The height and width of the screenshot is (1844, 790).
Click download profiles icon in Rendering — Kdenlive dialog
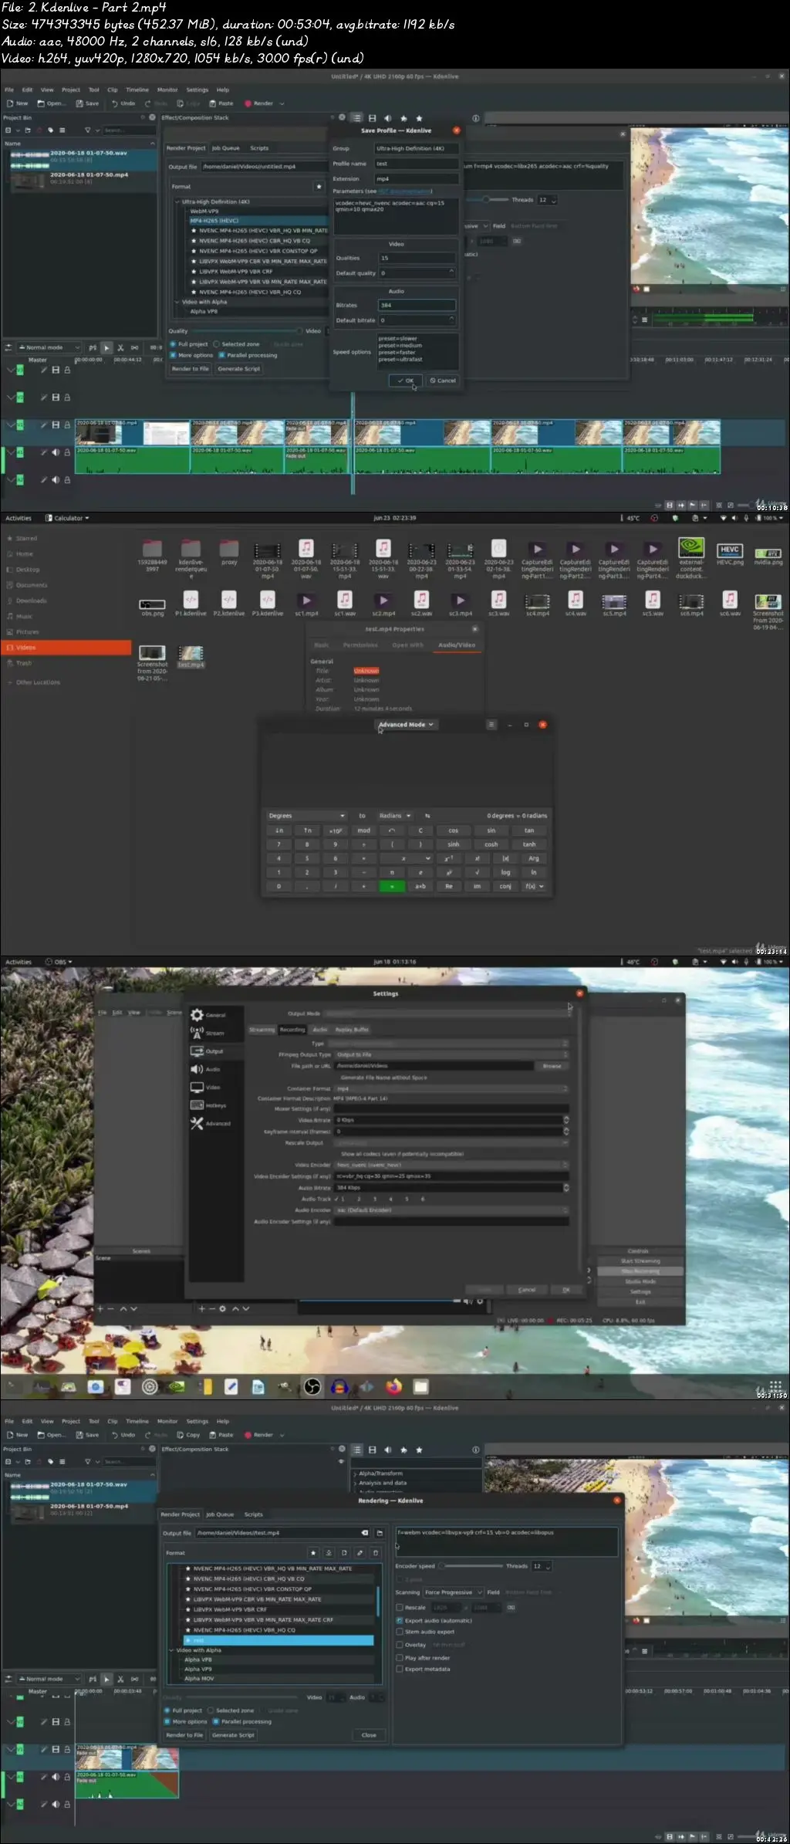329,1552
